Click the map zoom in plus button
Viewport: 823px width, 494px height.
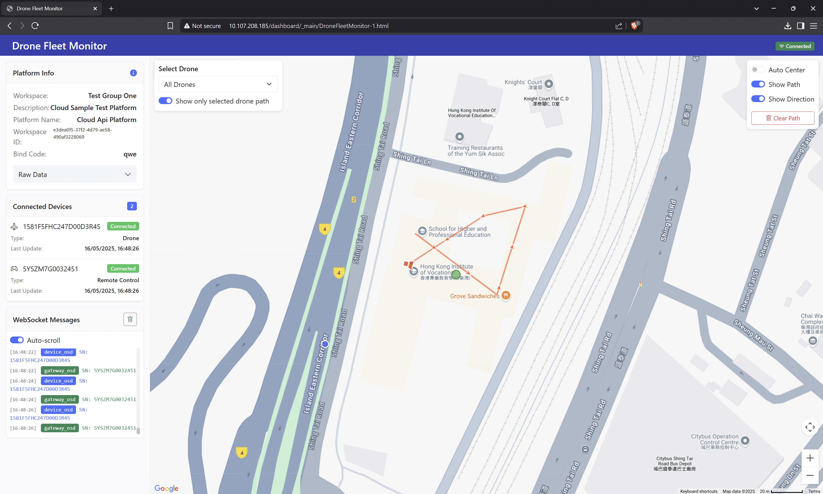click(810, 458)
